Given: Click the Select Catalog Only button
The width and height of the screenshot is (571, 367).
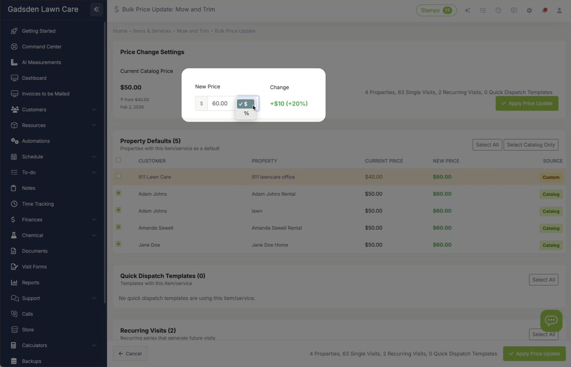Looking at the screenshot, I should 531,144.
